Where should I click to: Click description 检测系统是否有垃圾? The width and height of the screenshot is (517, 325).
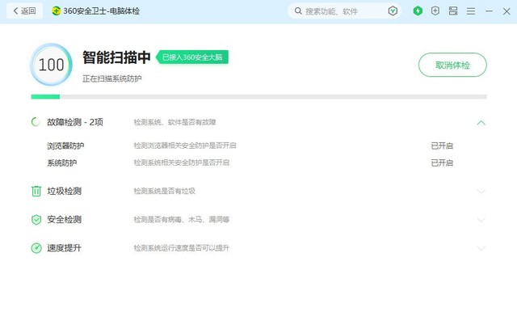165,191
